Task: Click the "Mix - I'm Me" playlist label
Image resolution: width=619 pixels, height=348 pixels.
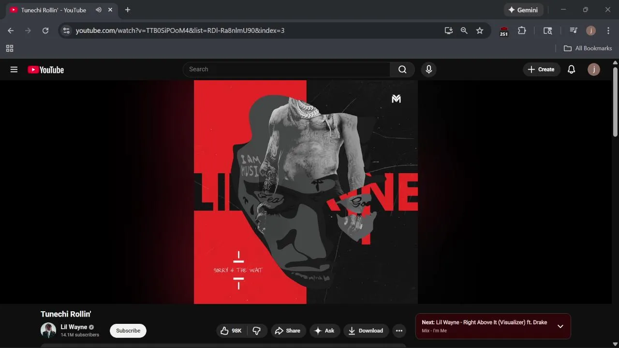Action: click(x=434, y=331)
